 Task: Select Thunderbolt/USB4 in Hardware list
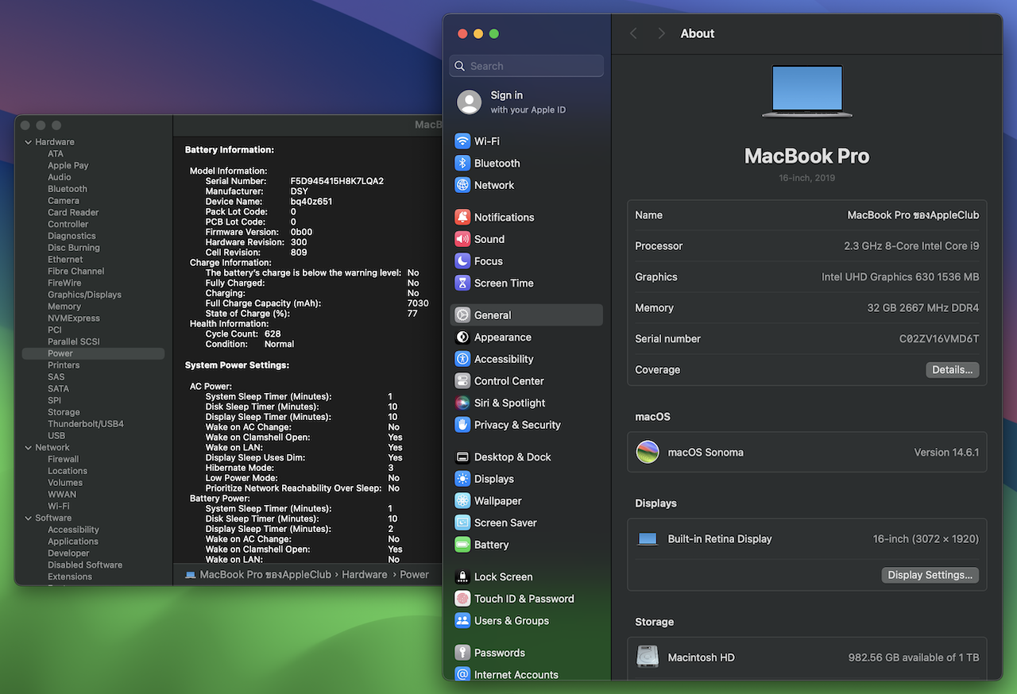86,424
